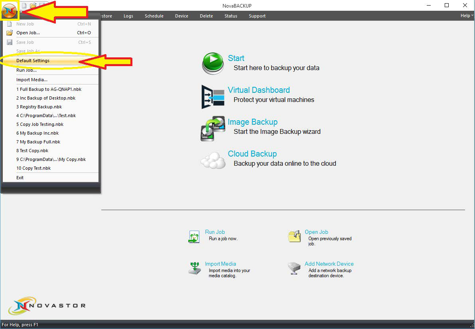
Task: Select Import Media... in the application menu
Action: tap(51, 80)
